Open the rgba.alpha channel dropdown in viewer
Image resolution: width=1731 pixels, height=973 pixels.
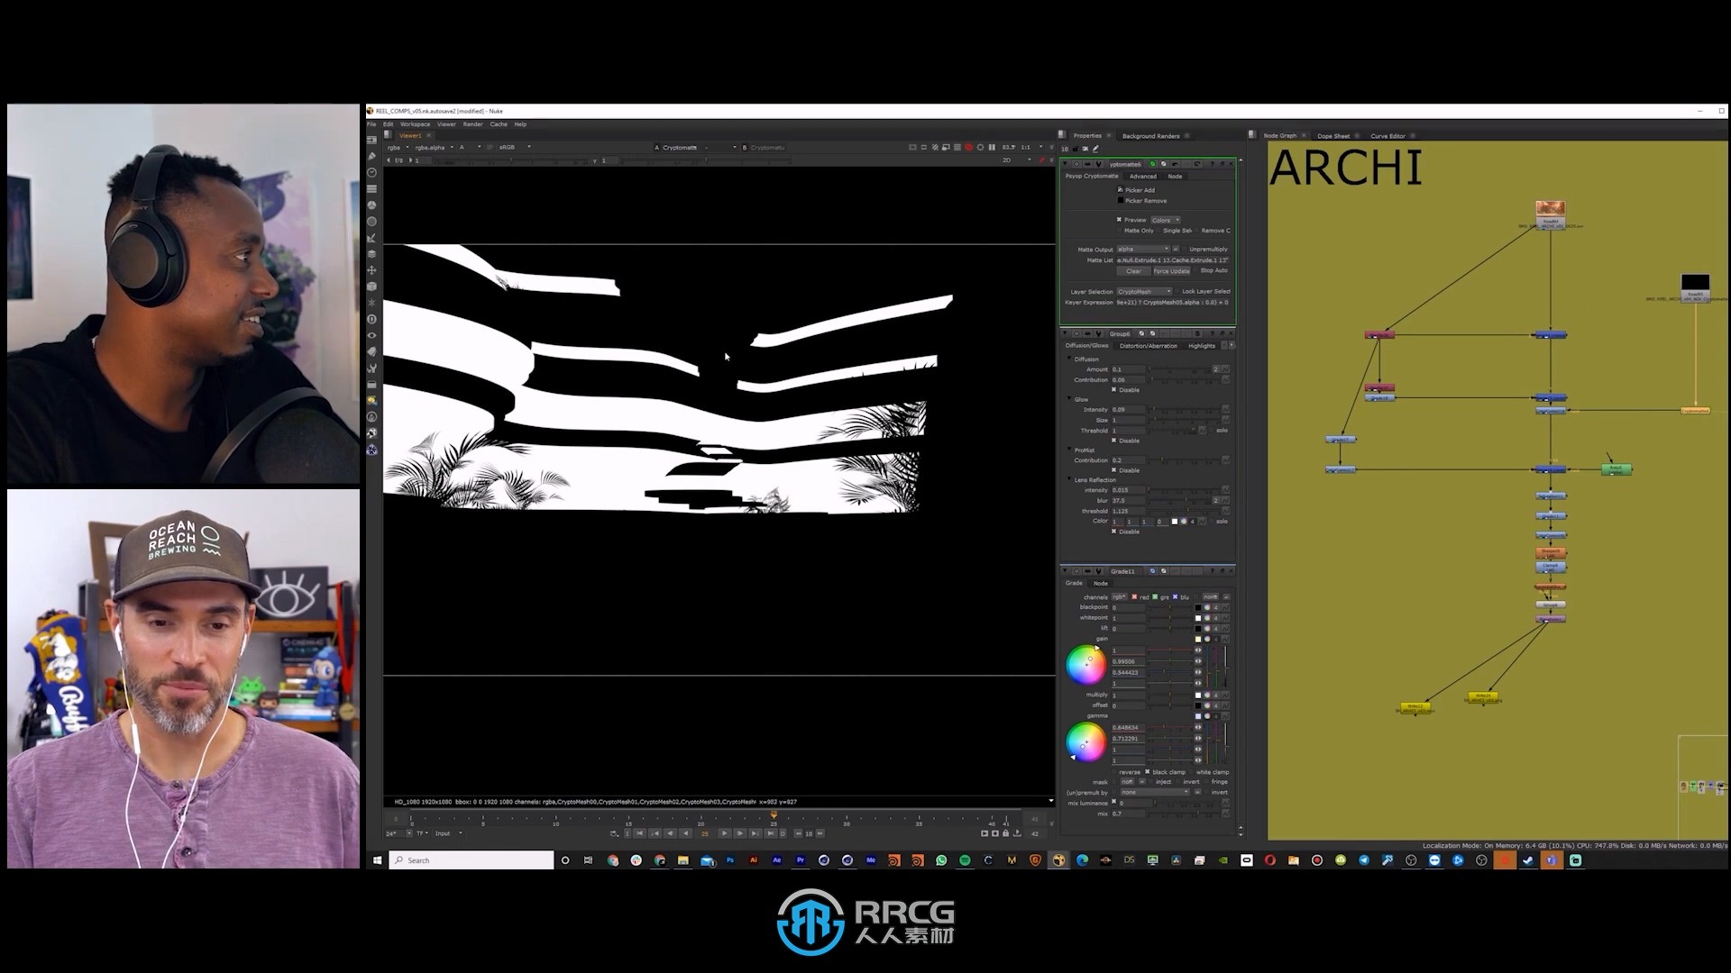coord(434,148)
